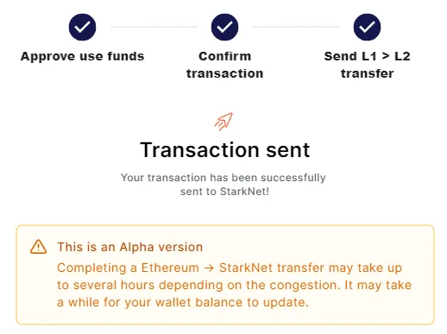Click the Confirm transaction checkmark circle
Viewport: 447px width, 334px height.
pos(224,27)
